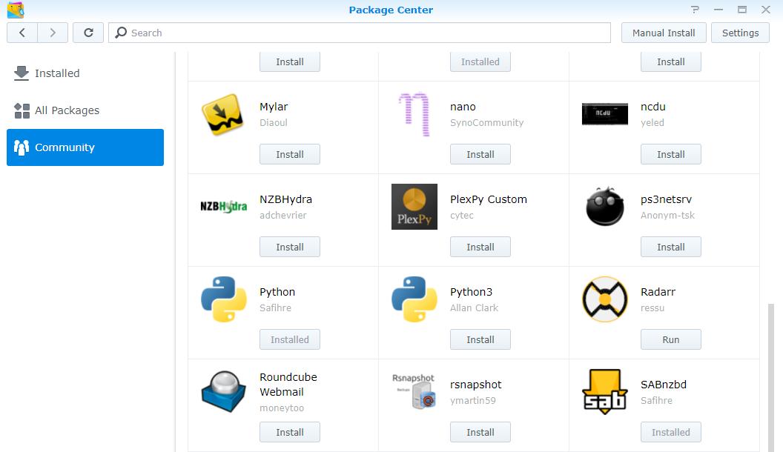Open Package Center help
783x452 pixels.
[x=695, y=10]
